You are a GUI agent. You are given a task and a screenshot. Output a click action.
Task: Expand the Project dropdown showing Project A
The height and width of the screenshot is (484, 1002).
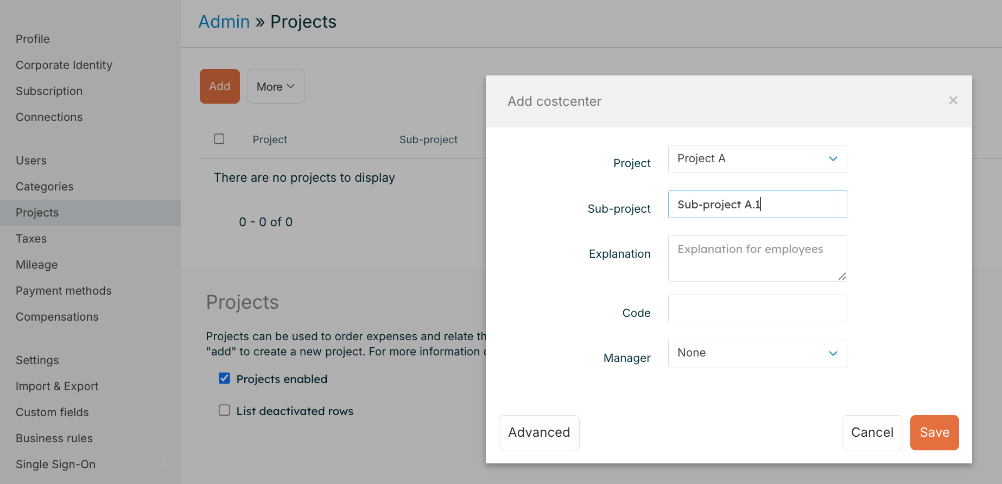tap(757, 159)
